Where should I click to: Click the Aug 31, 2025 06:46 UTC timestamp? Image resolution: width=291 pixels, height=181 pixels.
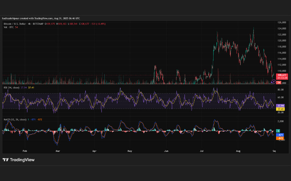(x=67, y=18)
